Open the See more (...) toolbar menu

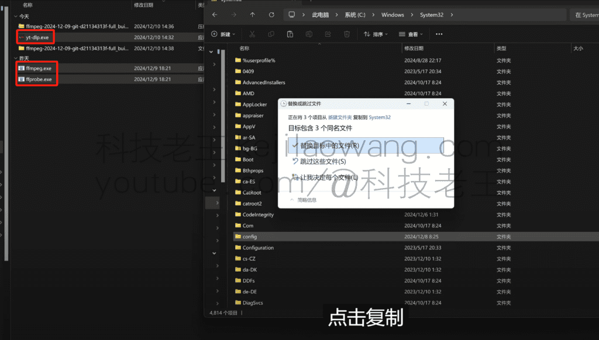click(440, 34)
